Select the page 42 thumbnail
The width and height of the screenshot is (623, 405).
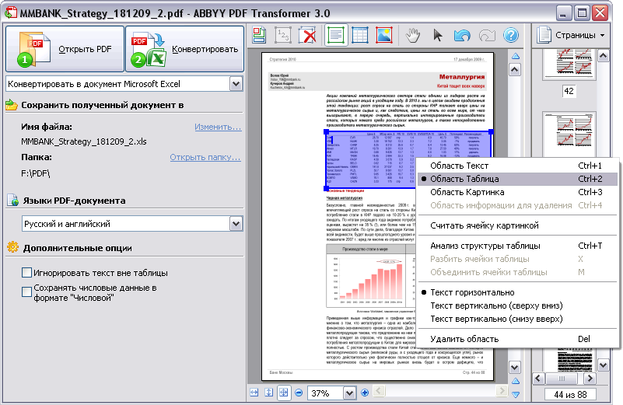pos(569,64)
